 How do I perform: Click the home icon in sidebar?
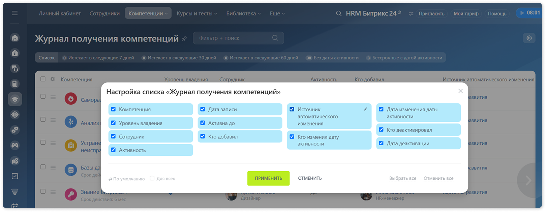pos(15,38)
